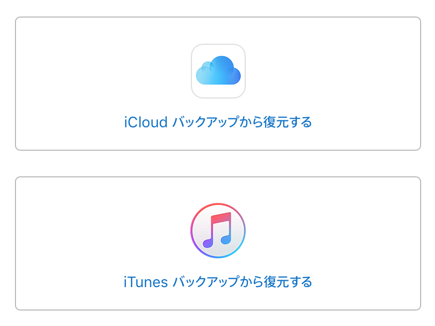
Task: Click the blue iCloud restore text label
Action: [217, 121]
